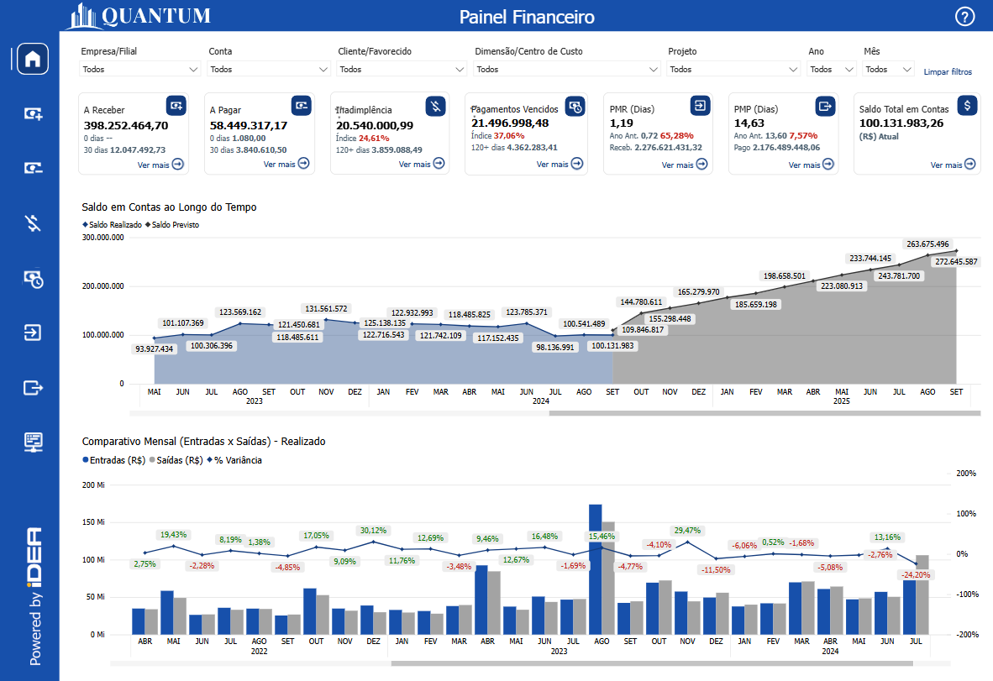Click the Saldo em Contas chart scrollbar

[764, 413]
